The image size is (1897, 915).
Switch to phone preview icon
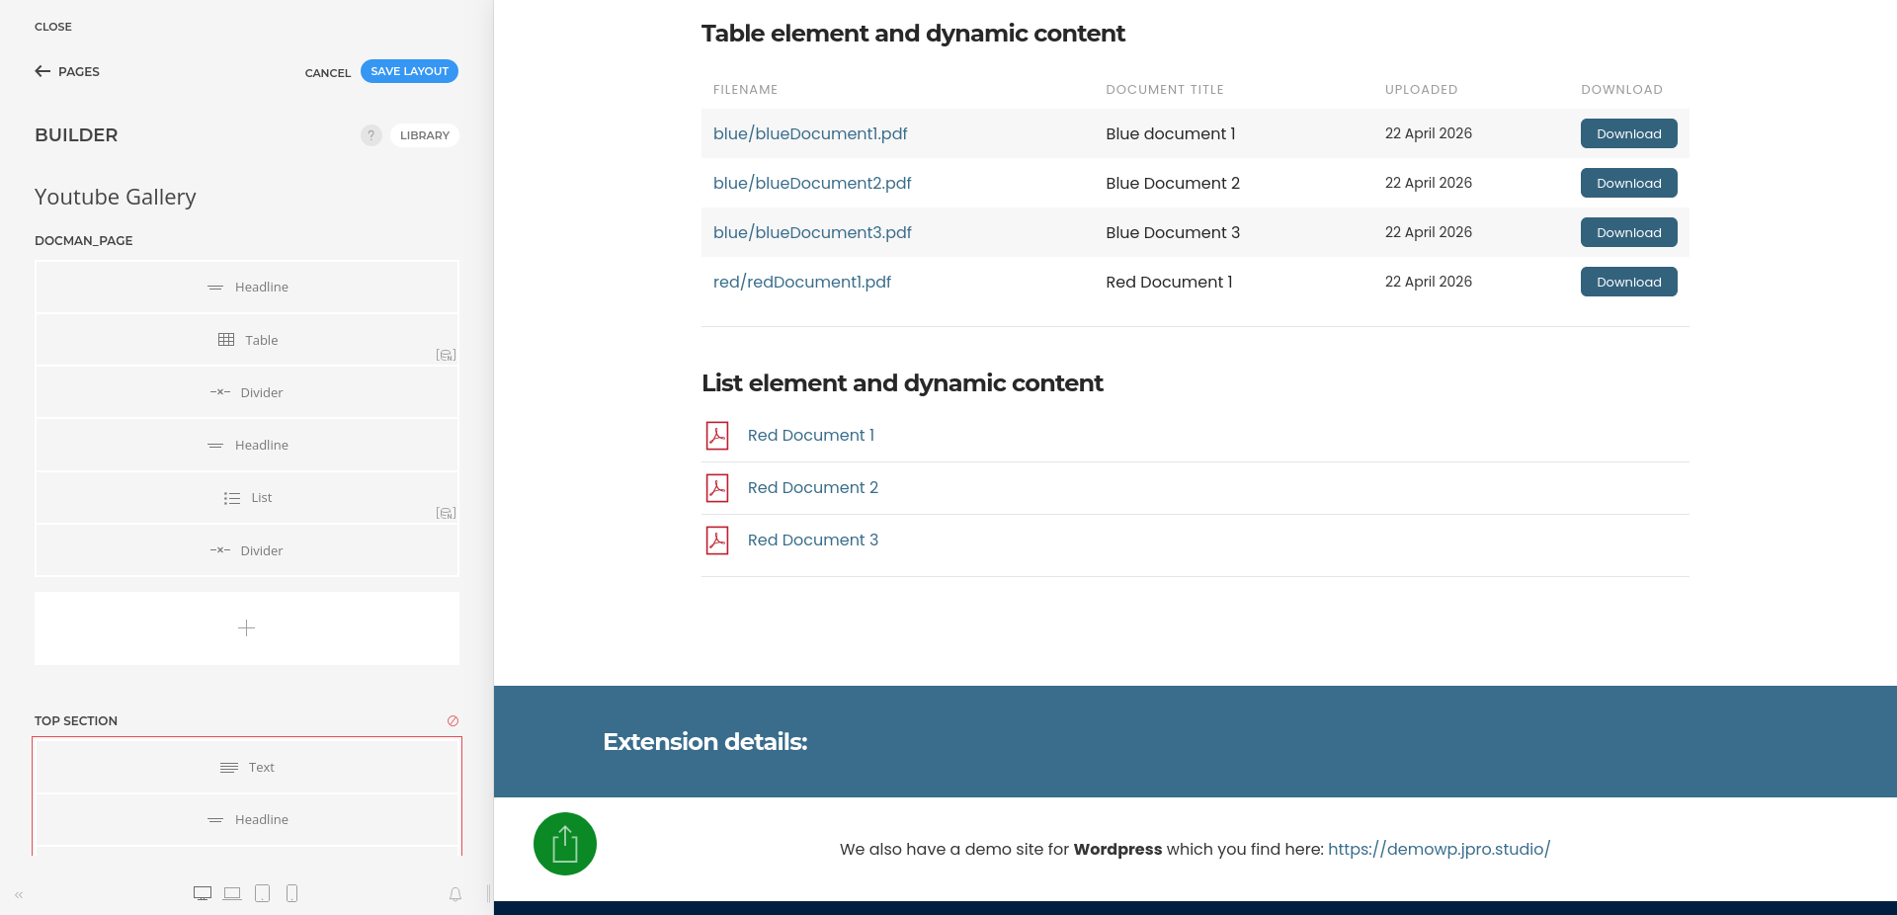point(291,893)
